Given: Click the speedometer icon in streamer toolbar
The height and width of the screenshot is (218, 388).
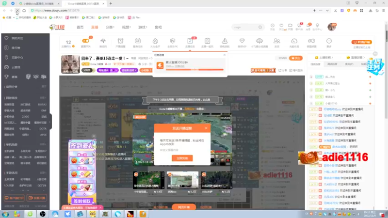Looking at the screenshot, I should pos(294,41).
